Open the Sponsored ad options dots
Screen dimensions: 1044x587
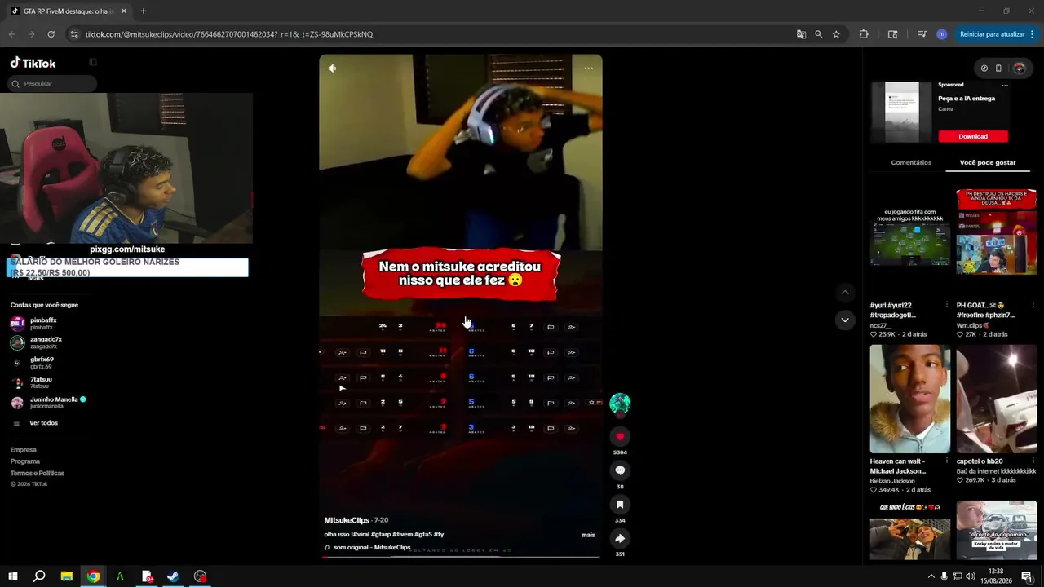(x=1005, y=85)
